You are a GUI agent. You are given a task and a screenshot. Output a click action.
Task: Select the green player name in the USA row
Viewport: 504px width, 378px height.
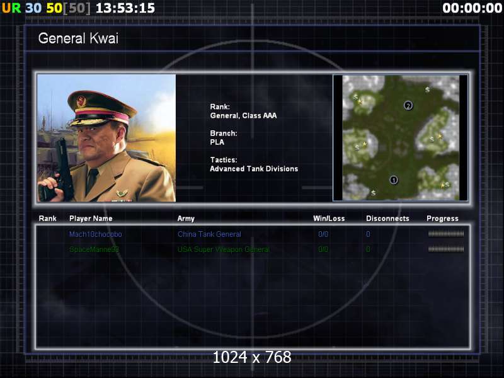coord(94,249)
